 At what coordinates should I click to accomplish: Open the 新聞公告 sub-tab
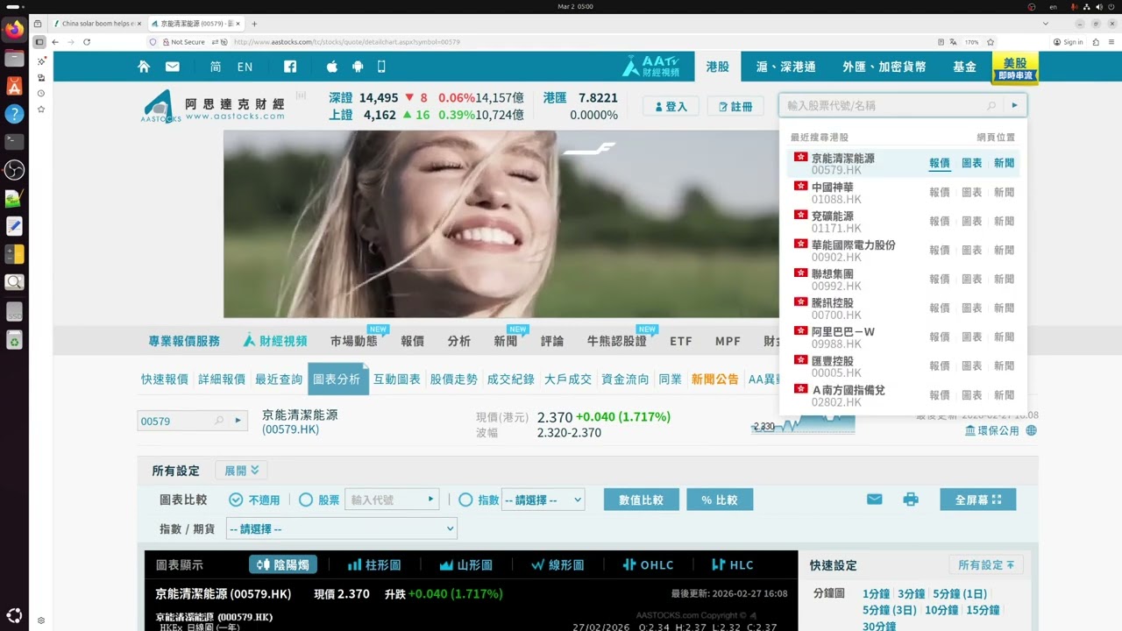coord(715,379)
